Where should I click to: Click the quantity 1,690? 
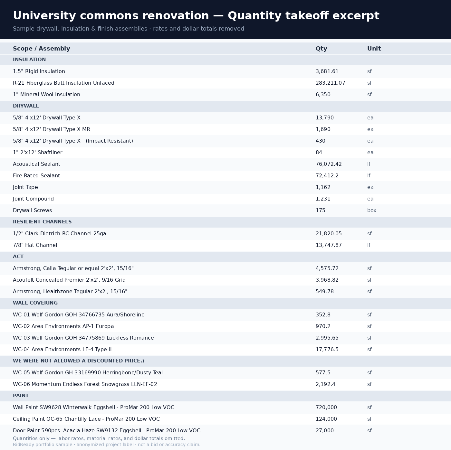323,129
